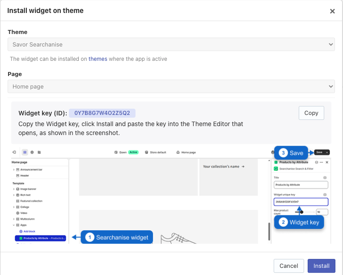Screen dimensions: 343x275
Task: Click Your collection's name link in preview
Action: 224,166
